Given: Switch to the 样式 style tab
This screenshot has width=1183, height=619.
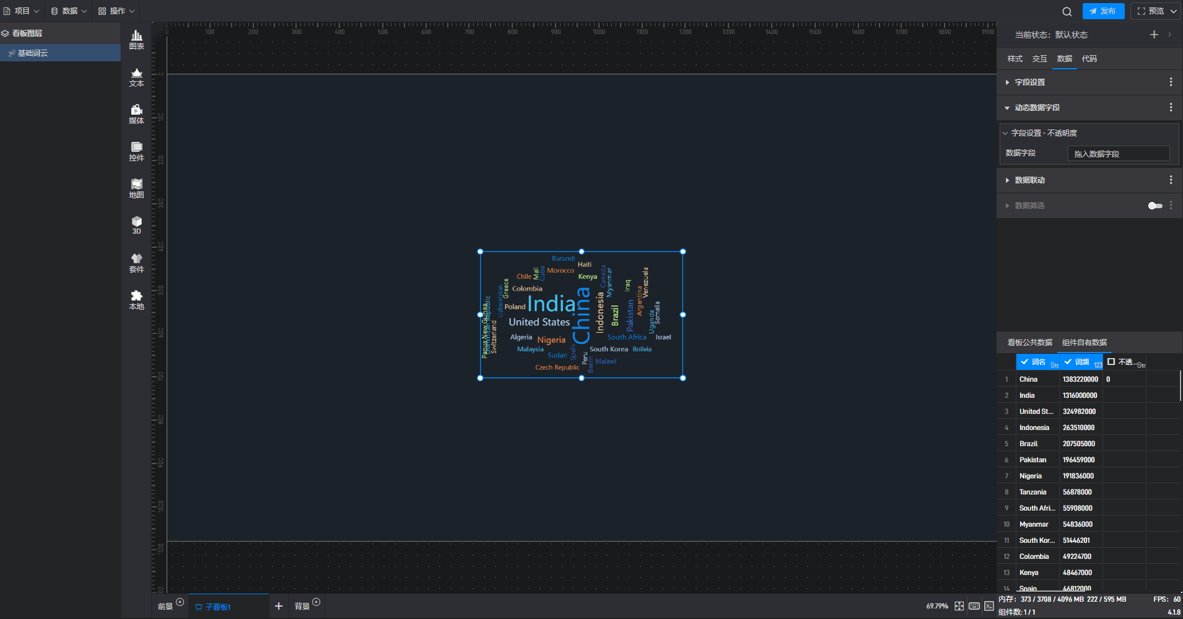Looking at the screenshot, I should pyautogui.click(x=1015, y=59).
